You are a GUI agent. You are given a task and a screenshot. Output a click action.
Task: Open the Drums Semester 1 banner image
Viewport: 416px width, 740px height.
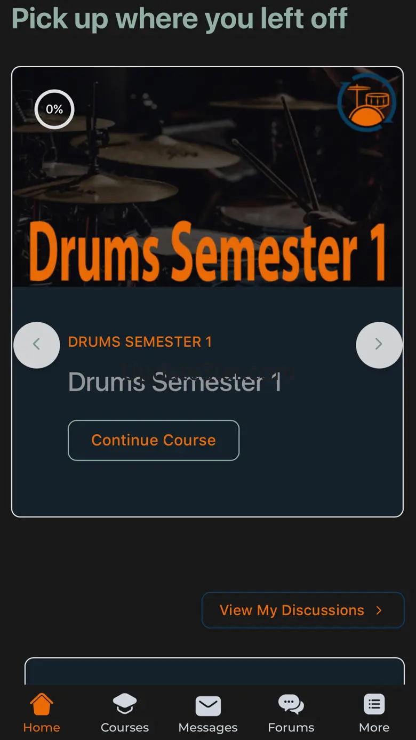207,177
